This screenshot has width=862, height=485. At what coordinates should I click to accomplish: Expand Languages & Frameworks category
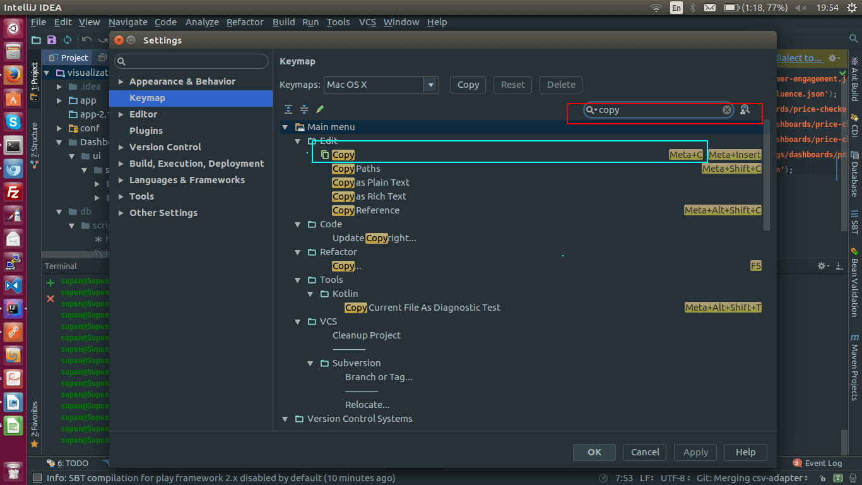[x=121, y=180]
